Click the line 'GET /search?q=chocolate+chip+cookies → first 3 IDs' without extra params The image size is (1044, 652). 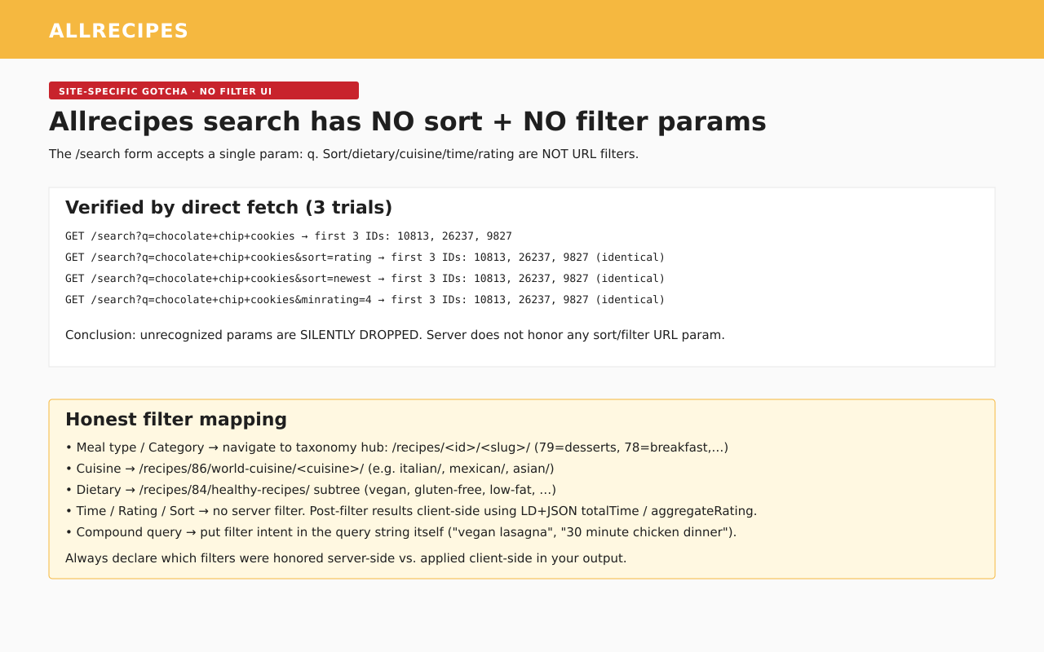(x=289, y=236)
